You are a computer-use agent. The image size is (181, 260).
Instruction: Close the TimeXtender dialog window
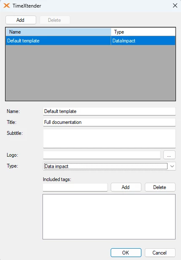tap(175, 5)
